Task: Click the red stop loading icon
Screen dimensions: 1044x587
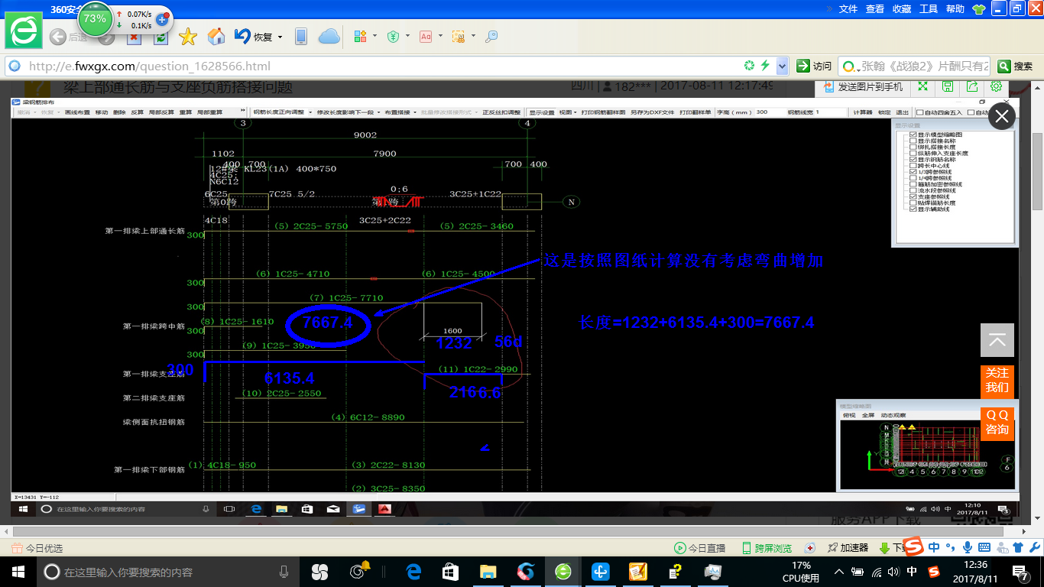Action: point(134,37)
